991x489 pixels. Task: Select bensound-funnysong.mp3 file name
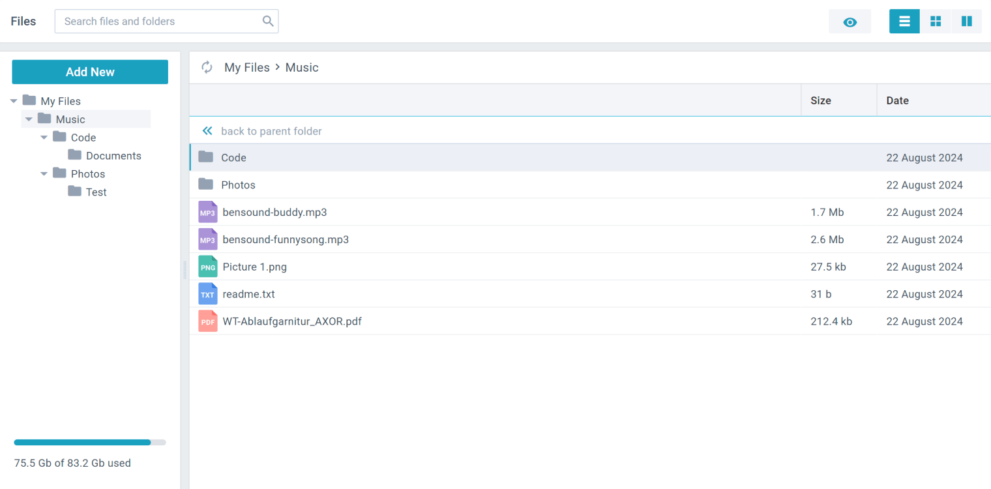pyautogui.click(x=286, y=240)
